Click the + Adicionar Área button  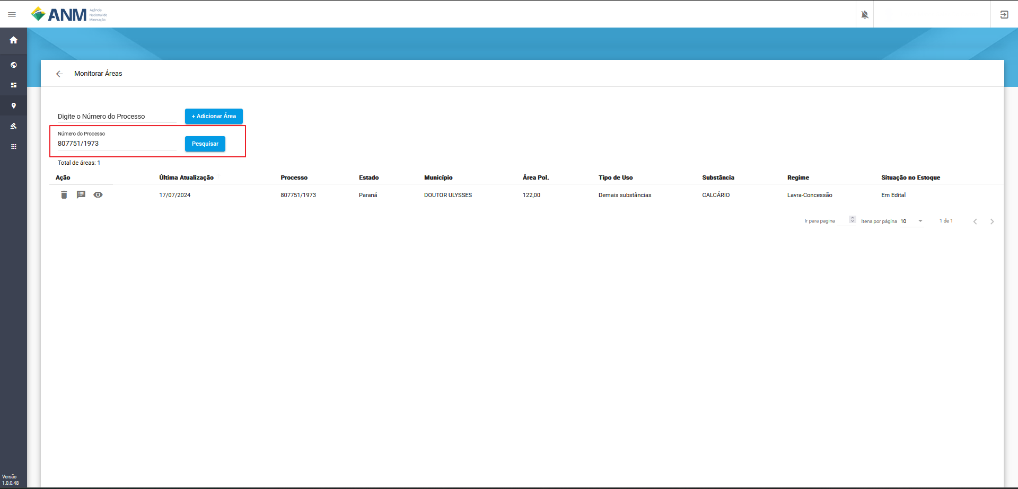[214, 116]
